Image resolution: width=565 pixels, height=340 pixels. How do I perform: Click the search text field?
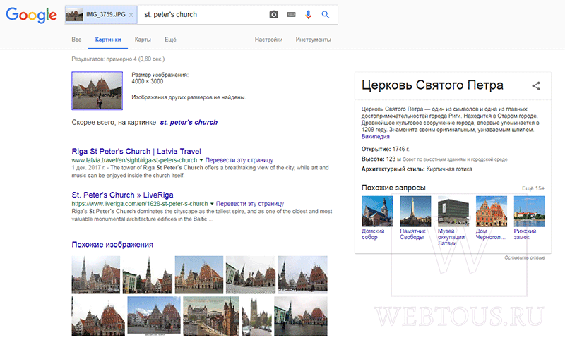(202, 14)
